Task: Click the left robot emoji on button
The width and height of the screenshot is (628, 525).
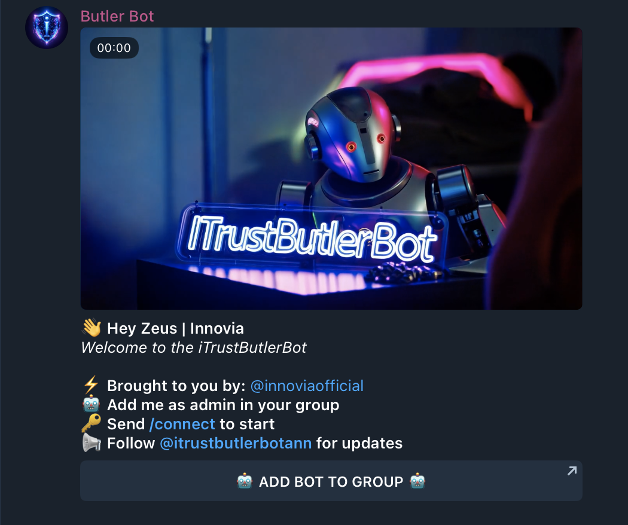Action: [x=245, y=481]
